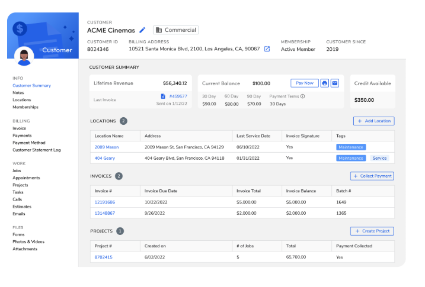Viewport: 425px width, 287px height.
Task: Open invoice 12191686 link
Action: (x=105, y=202)
